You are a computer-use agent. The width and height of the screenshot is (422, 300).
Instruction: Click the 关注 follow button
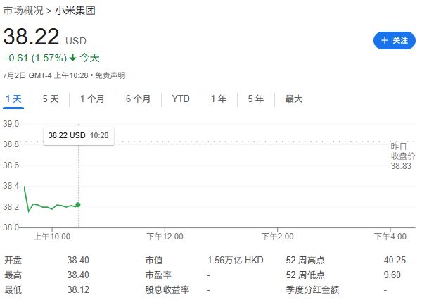coord(395,40)
